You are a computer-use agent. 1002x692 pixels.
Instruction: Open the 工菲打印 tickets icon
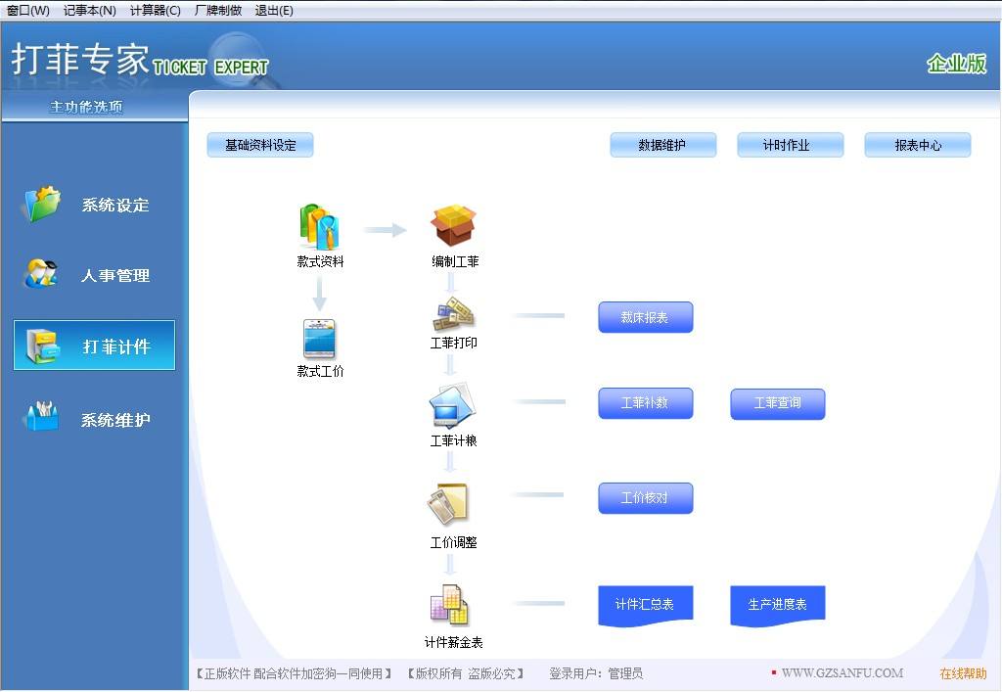tap(454, 314)
